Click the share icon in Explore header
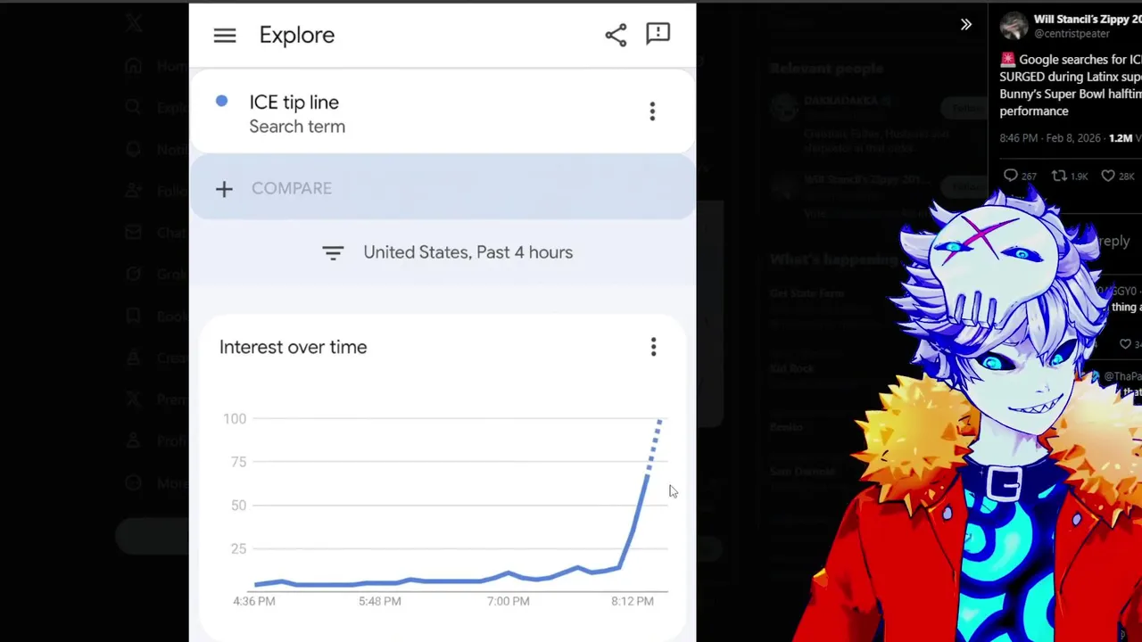The width and height of the screenshot is (1142, 642). (x=616, y=35)
